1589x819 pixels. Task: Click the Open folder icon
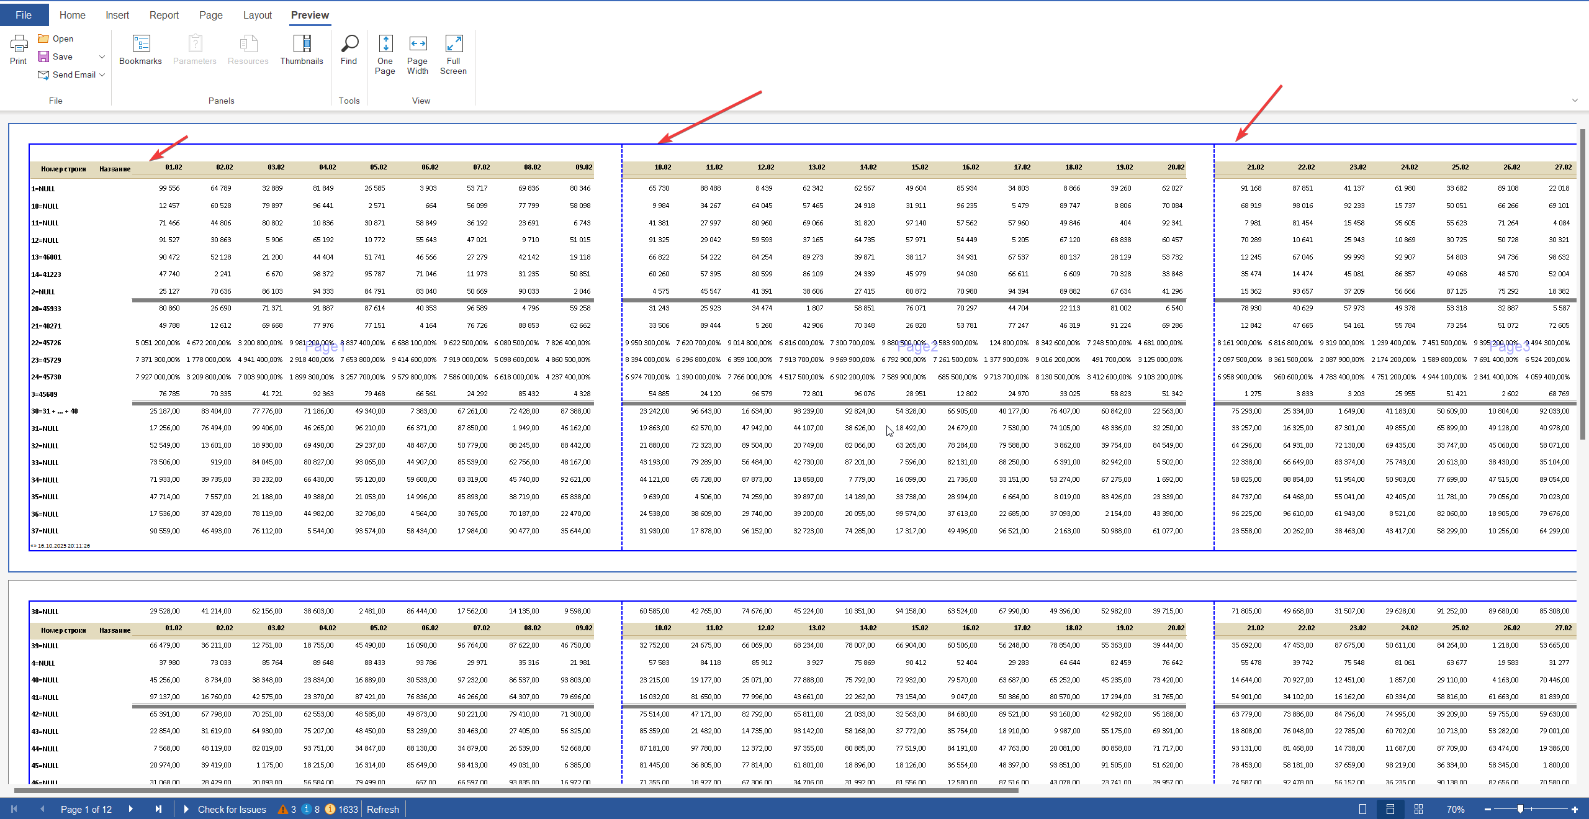coord(43,38)
